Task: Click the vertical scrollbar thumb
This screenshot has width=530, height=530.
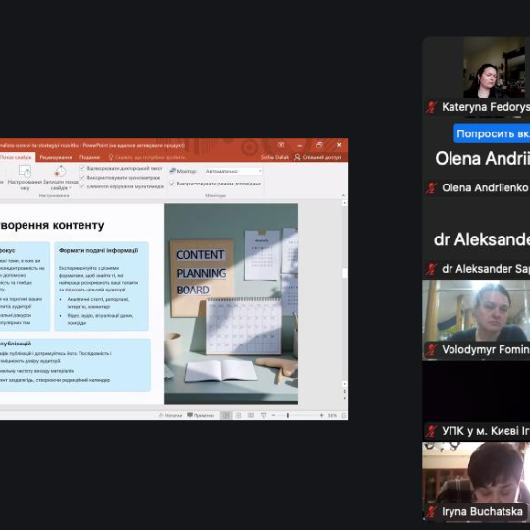Action: [344, 273]
